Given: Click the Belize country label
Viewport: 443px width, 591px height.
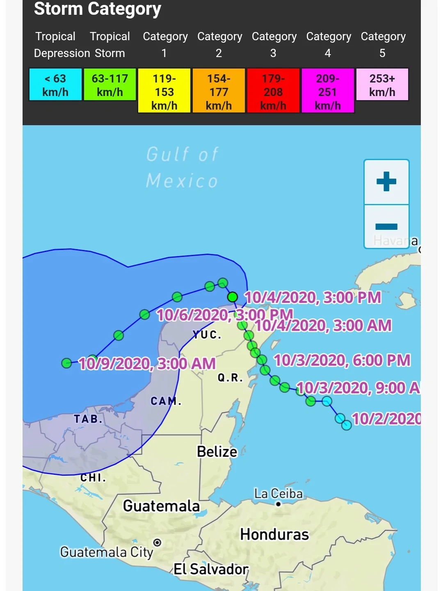Looking at the screenshot, I should 217,452.
